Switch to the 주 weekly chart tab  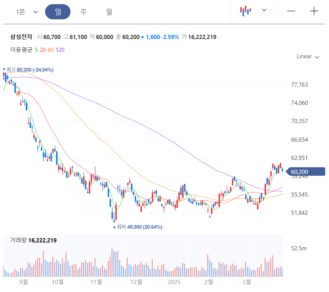pos(83,12)
